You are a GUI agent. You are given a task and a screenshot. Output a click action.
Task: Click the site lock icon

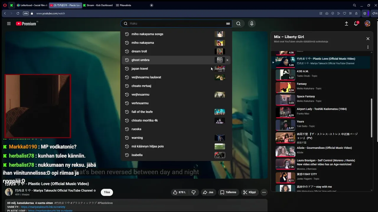(32, 13)
